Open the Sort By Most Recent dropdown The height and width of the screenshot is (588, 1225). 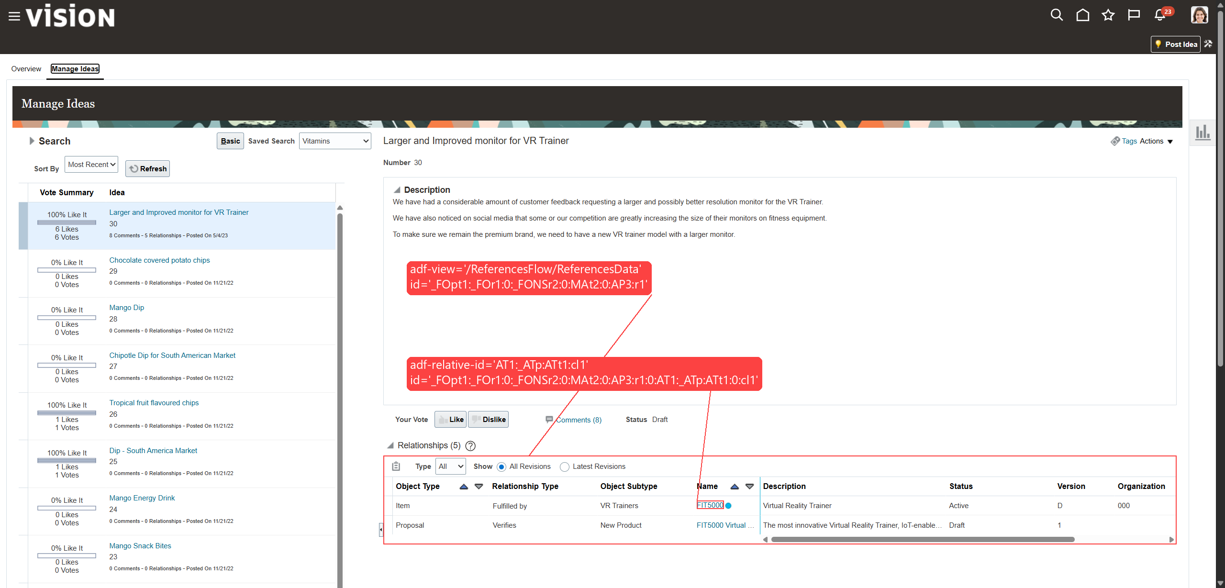(x=91, y=165)
